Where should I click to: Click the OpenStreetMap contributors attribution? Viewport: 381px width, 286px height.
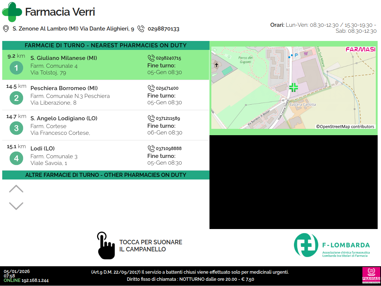pyautogui.click(x=345, y=127)
